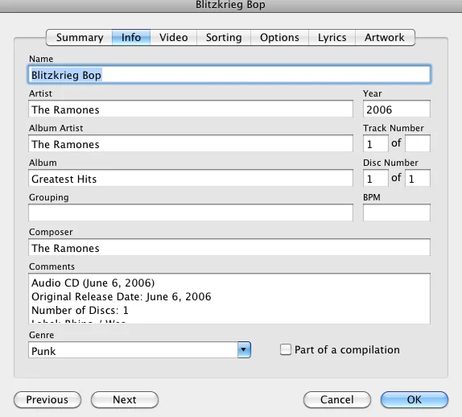Click 'Number of Discs: 1' comment line
Image resolution: width=462 pixels, height=417 pixels.
pyautogui.click(x=80, y=310)
